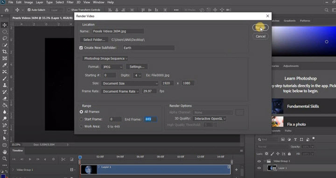Open the Fundamental Skills tutorial

pyautogui.click(x=304, y=106)
